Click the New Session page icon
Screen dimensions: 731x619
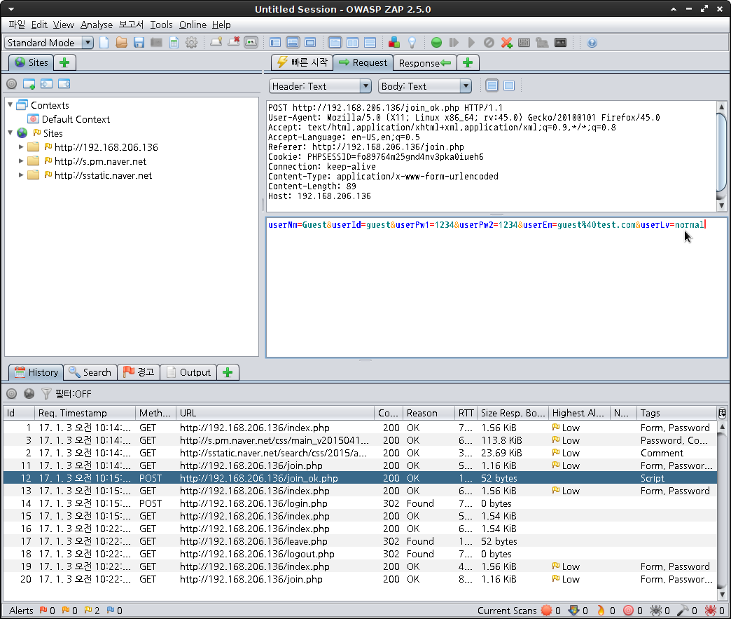point(104,43)
